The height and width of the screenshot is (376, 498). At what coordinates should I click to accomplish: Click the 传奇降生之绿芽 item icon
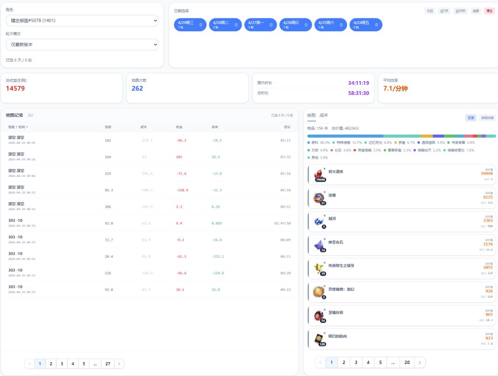[319, 269]
